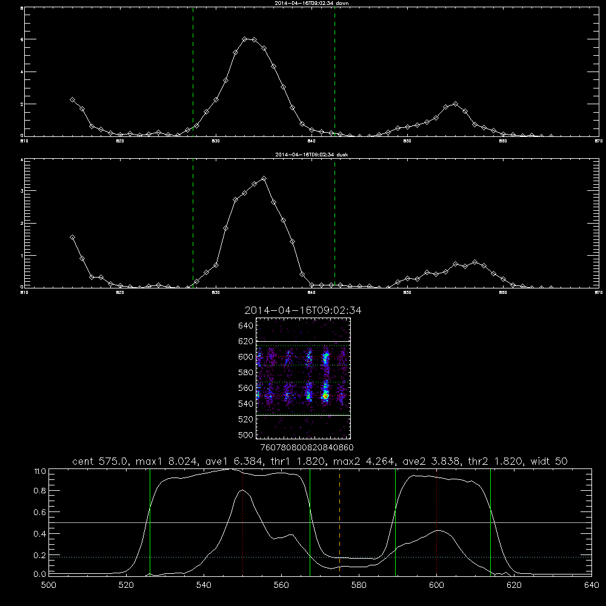The image size is (606, 606).
Task: Click the dawn plot title '2014-04-16T09:02:34 dawn'
Action: click(x=311, y=3)
